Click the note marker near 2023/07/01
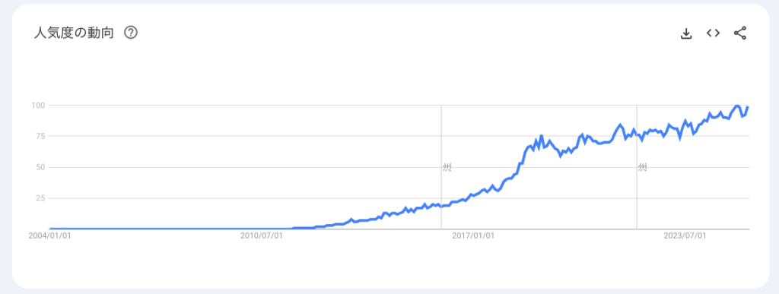This screenshot has height=294, width=779. [642, 168]
